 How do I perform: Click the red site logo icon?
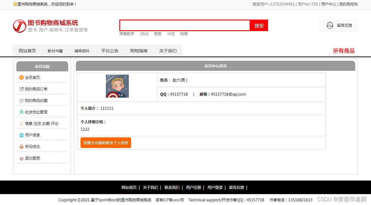click(20, 26)
